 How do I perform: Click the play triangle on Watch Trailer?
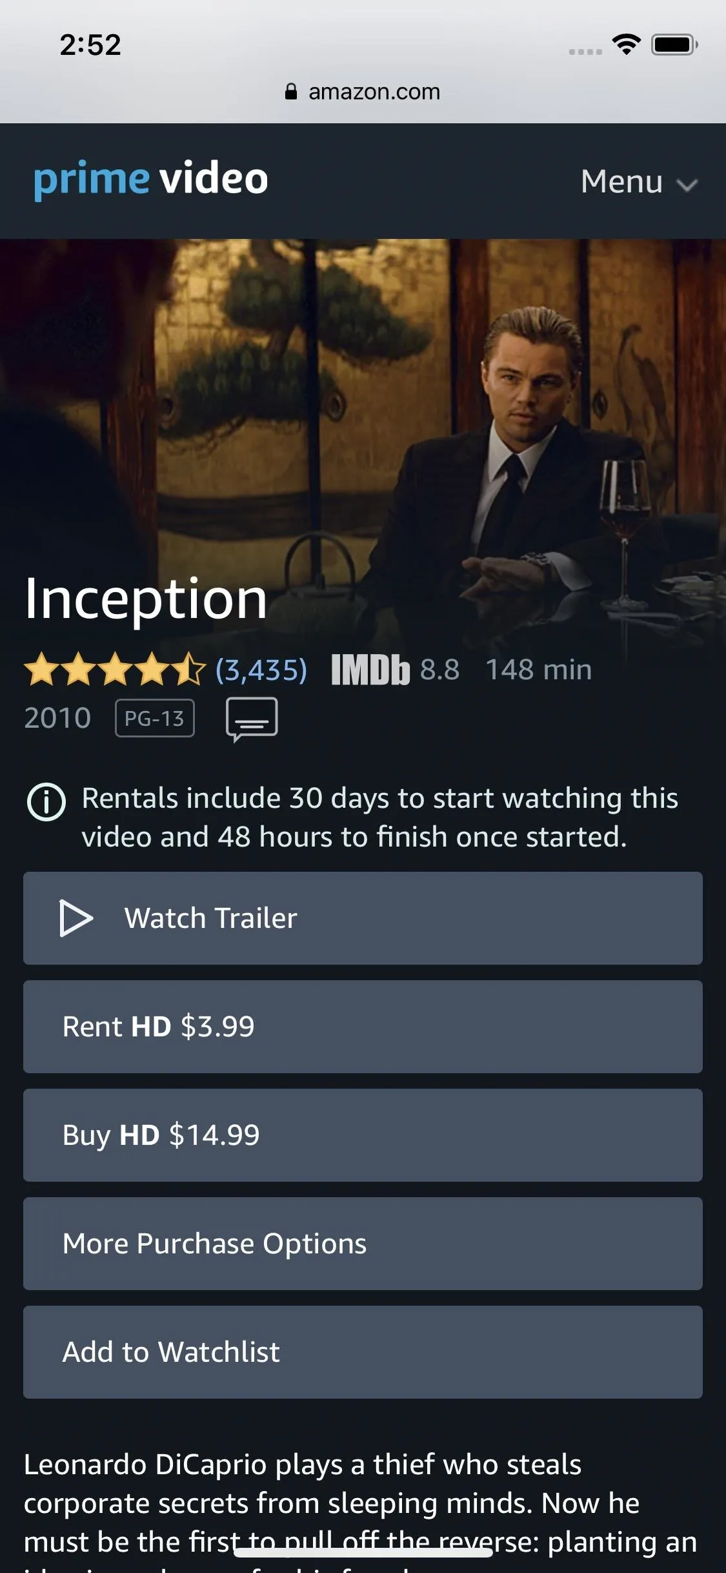76,918
